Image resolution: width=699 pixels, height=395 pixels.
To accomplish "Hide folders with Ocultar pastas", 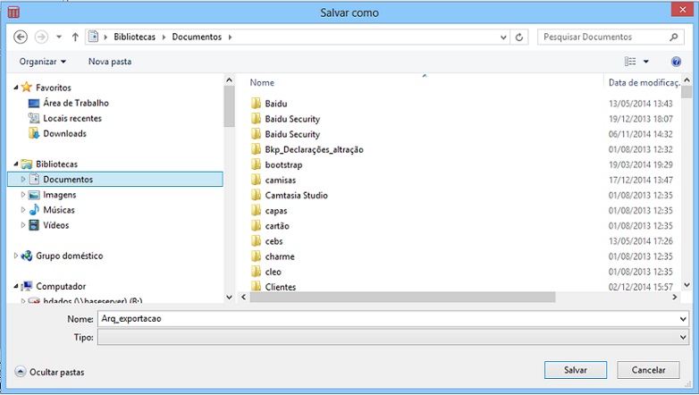I will tap(50, 371).
